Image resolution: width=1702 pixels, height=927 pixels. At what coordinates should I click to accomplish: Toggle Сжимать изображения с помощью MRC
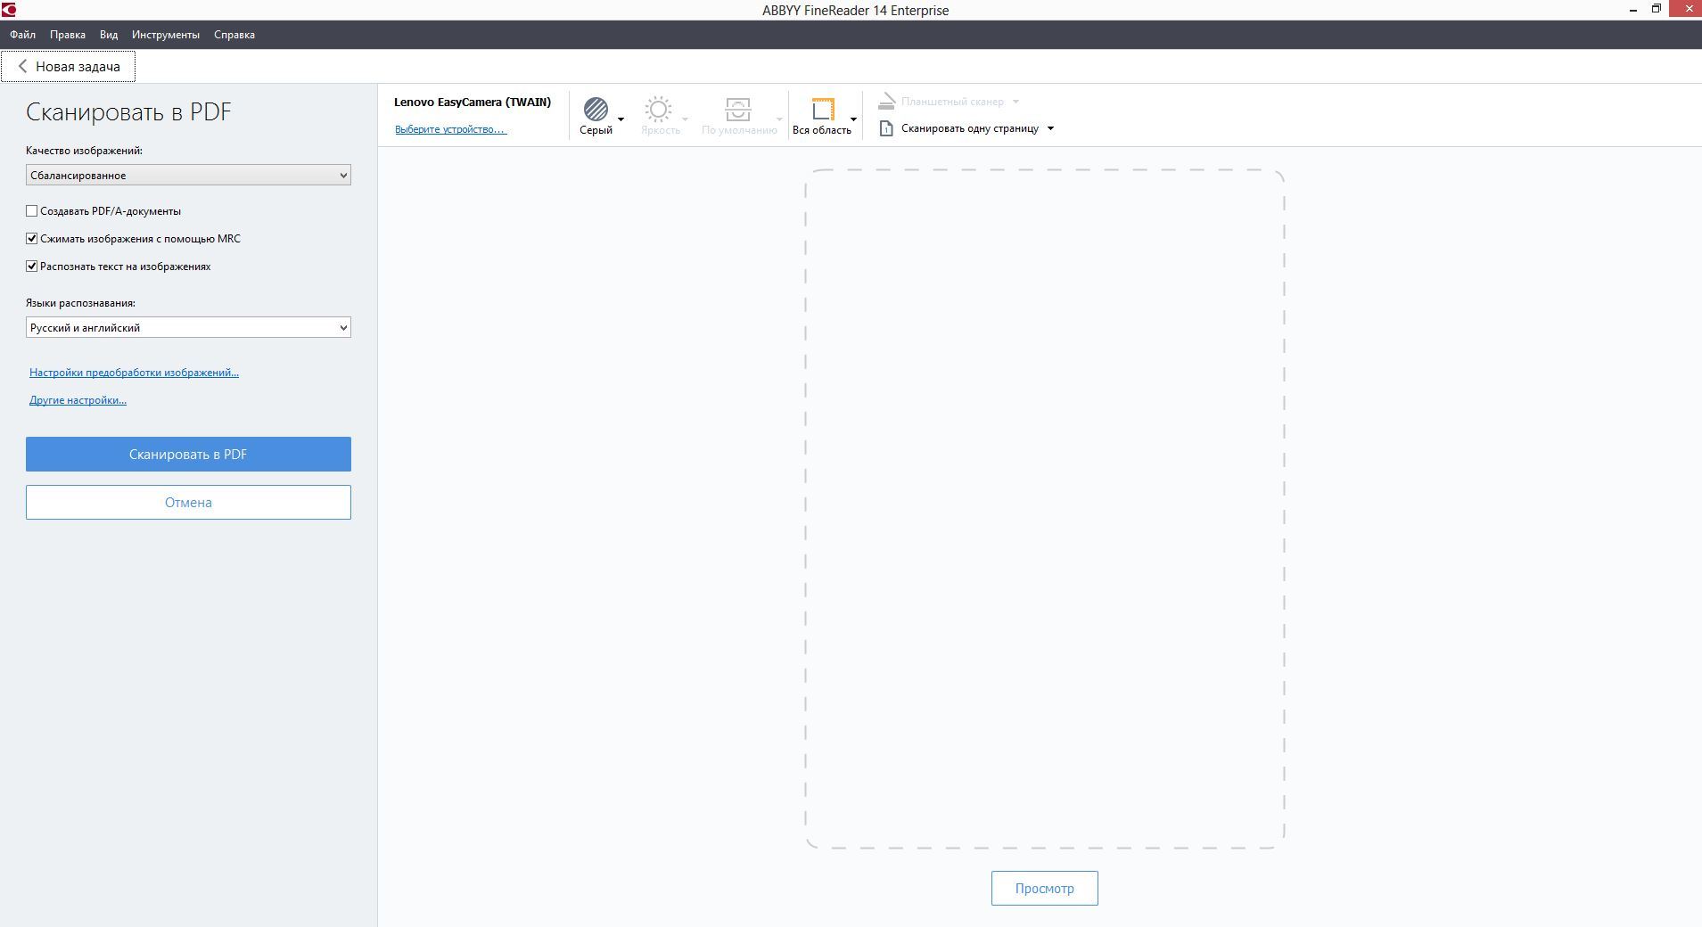[32, 239]
